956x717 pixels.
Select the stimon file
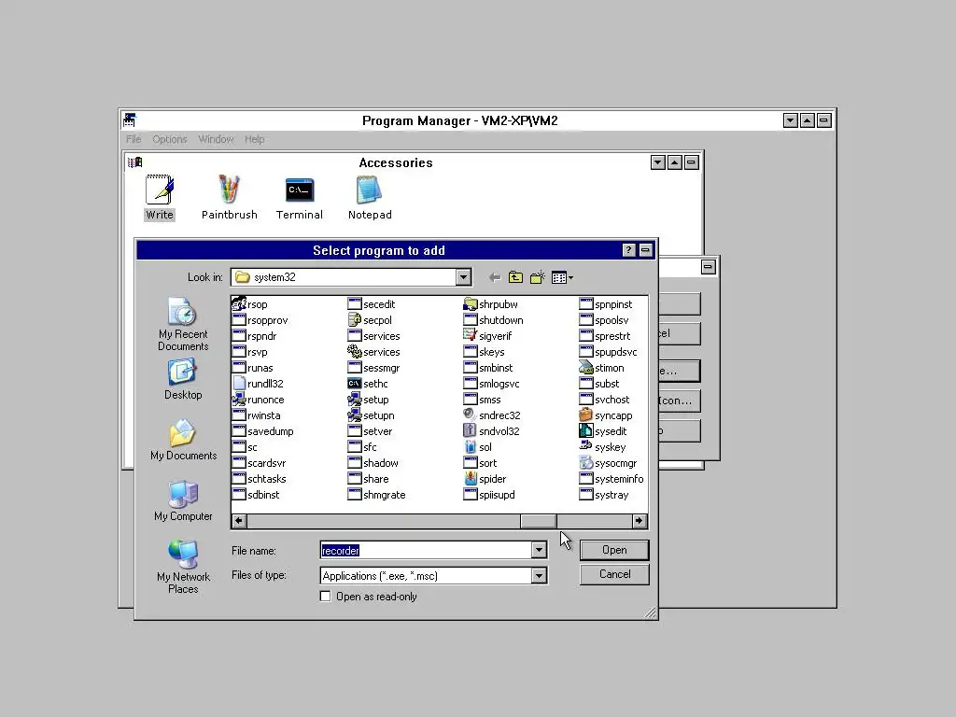point(602,367)
